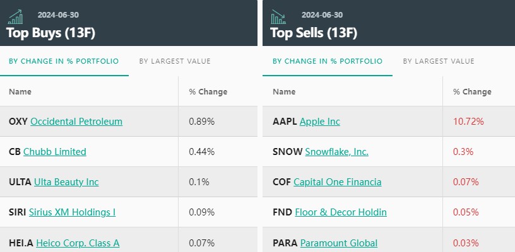The image size is (515, 252).
Task: Go to Capital One Financial link
Action: [x=338, y=182]
